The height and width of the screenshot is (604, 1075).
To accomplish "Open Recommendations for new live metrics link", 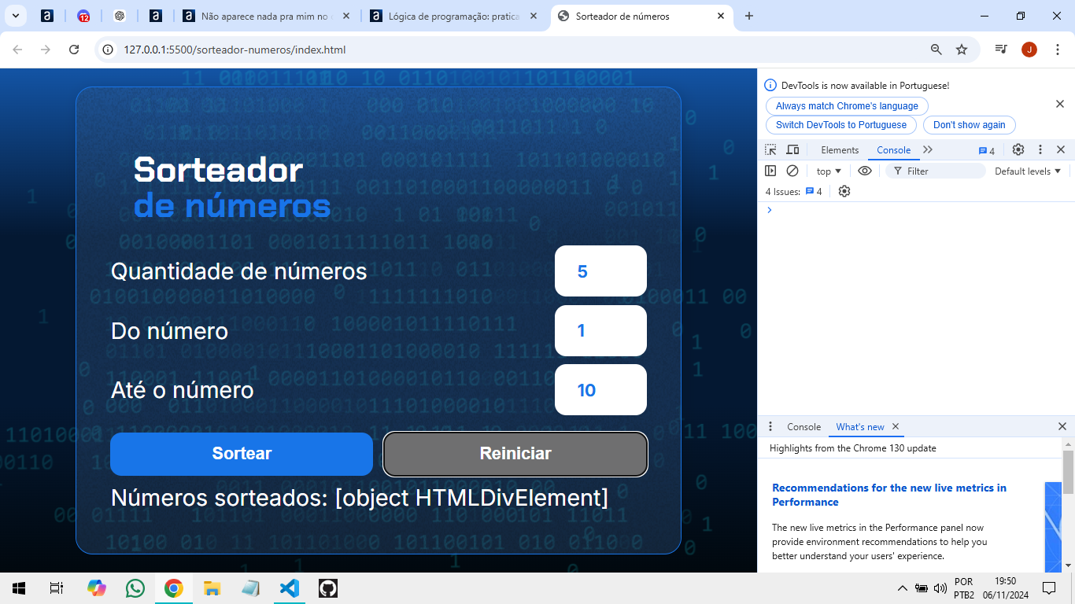I will 889,495.
